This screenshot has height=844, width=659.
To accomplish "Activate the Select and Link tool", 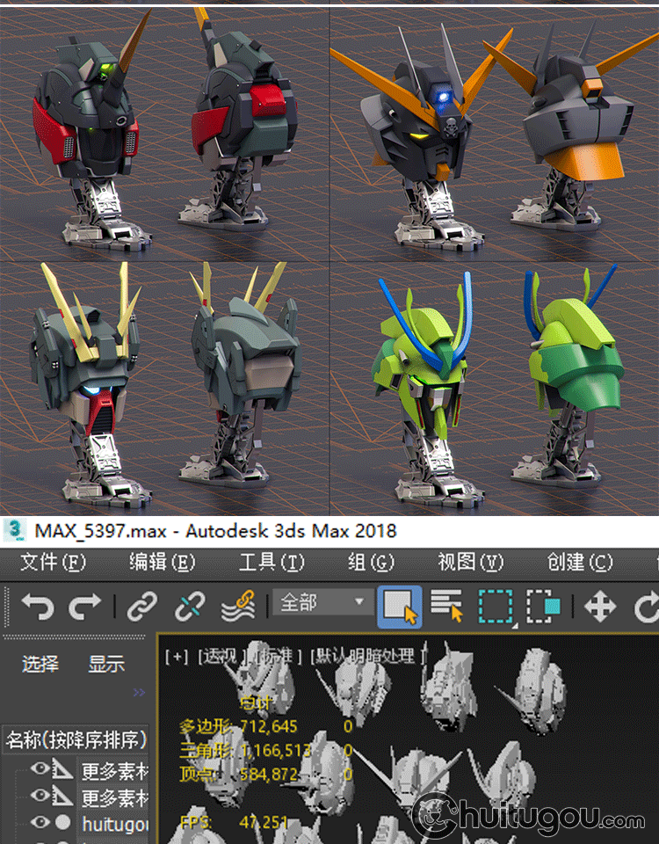I will pyautogui.click(x=142, y=606).
